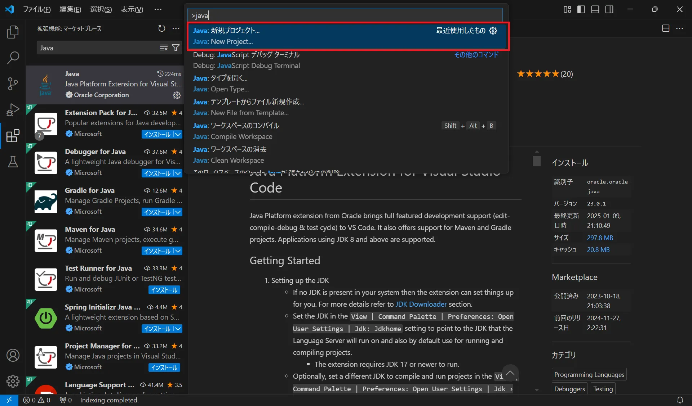
Task: Open extensions view more actions menu
Action: (176, 28)
